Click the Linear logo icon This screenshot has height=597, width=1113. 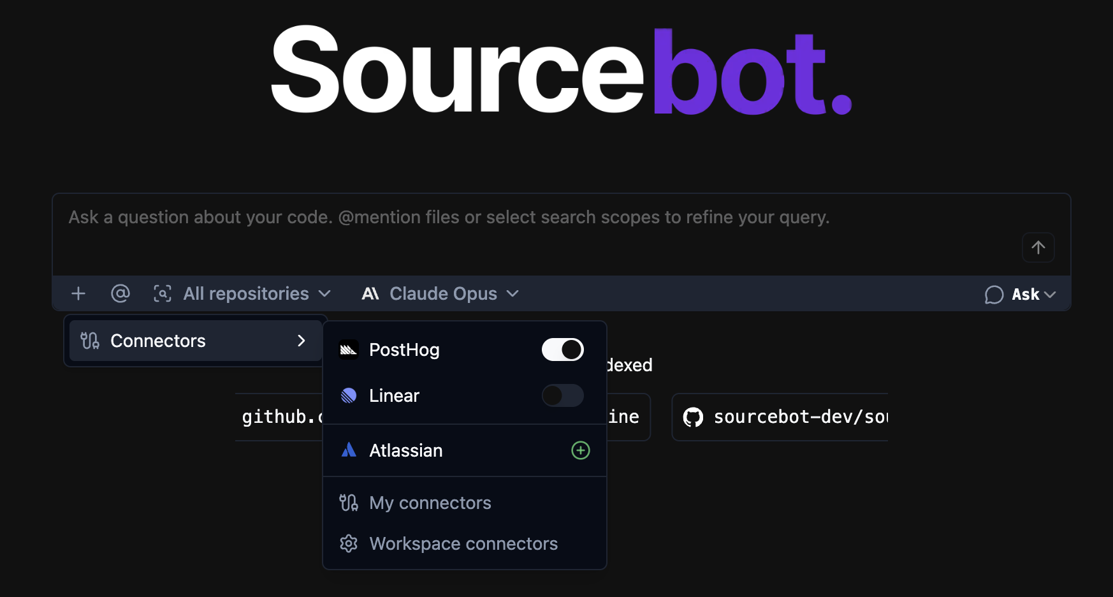click(x=349, y=395)
